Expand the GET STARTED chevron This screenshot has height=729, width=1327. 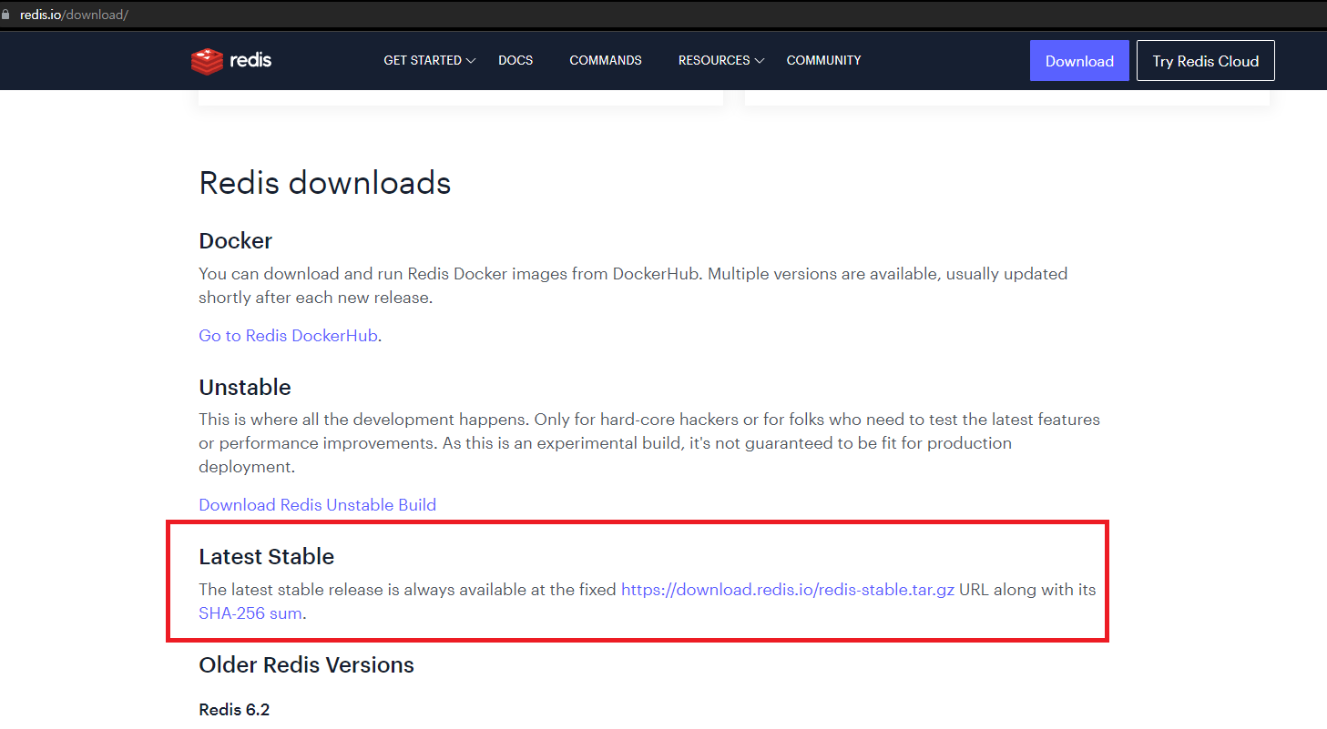click(471, 61)
